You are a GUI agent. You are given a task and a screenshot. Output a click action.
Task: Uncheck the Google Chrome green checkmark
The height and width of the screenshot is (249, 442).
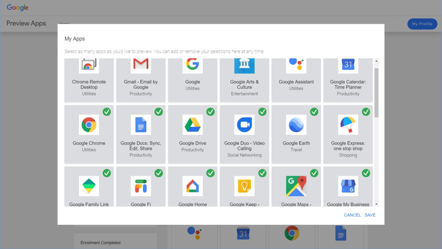tap(107, 112)
